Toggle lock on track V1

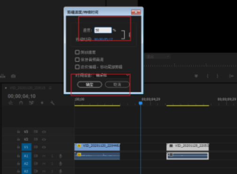tap(18, 147)
